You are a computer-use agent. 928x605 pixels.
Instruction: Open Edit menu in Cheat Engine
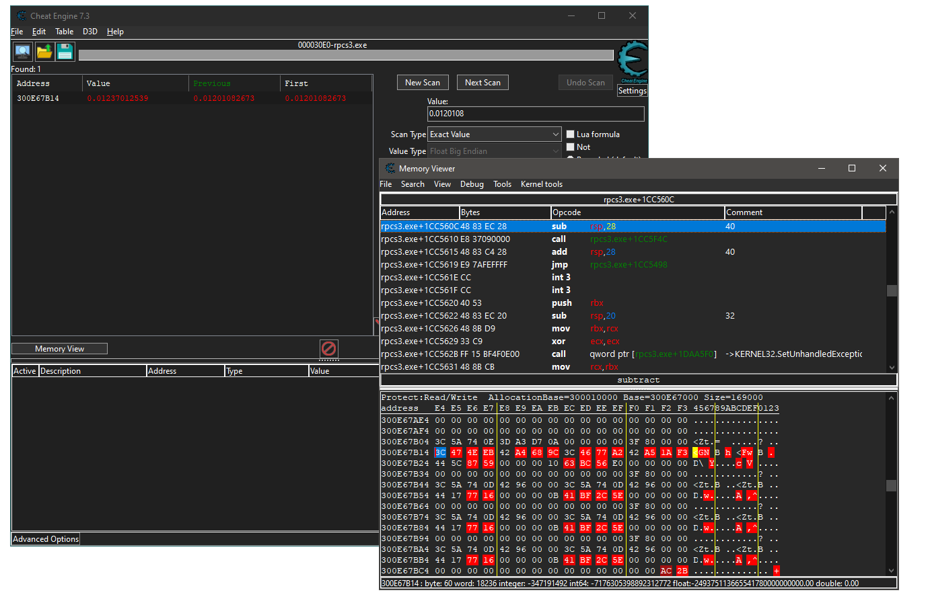coord(39,32)
